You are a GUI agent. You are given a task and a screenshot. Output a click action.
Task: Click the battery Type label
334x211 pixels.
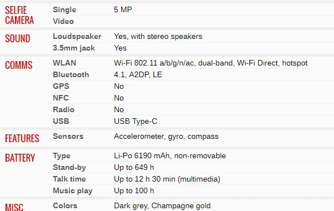[x=62, y=156]
